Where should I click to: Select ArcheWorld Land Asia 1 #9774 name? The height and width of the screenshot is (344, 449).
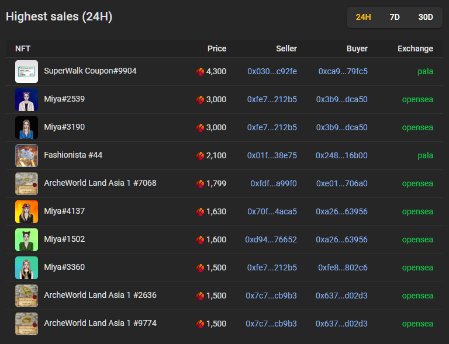point(100,323)
